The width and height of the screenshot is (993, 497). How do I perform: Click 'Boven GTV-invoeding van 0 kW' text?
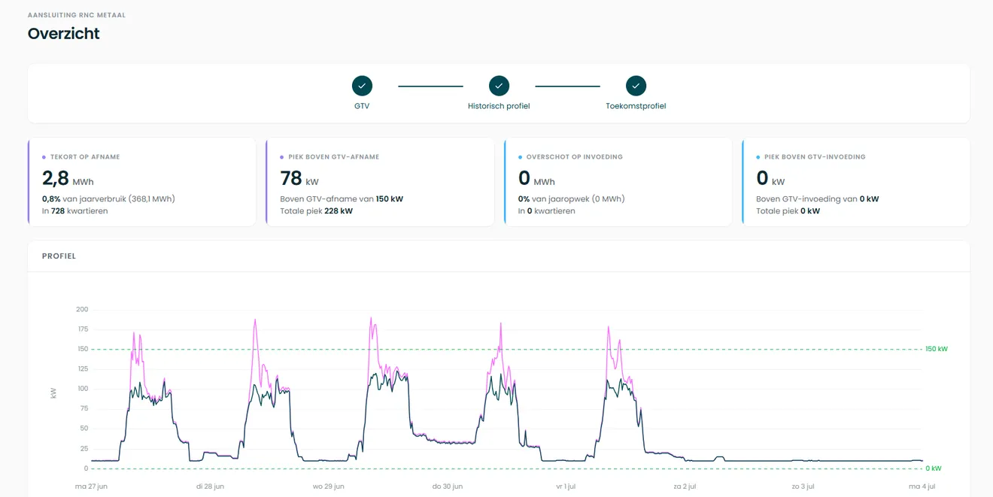click(x=818, y=199)
